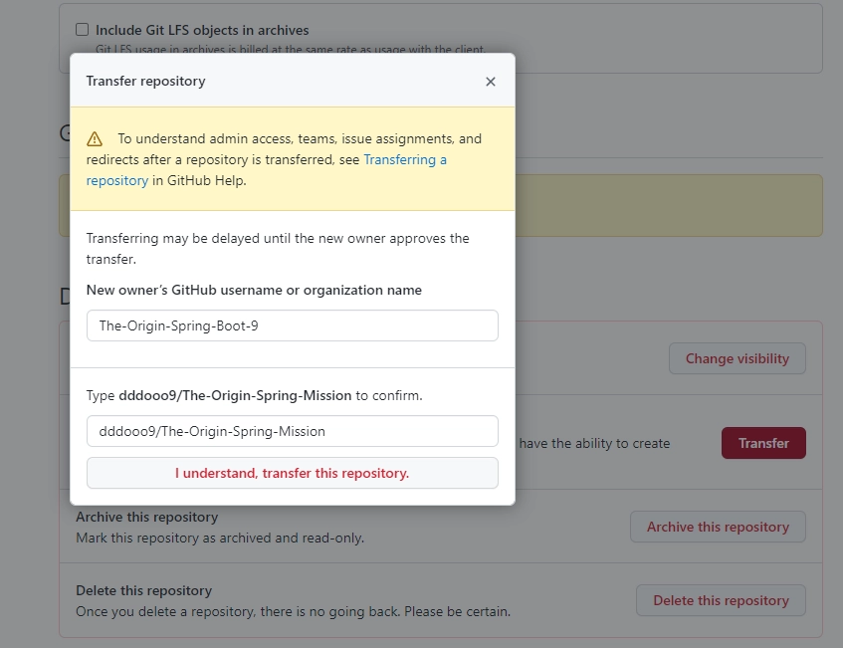Close the Transfer repository dialog

point(490,82)
